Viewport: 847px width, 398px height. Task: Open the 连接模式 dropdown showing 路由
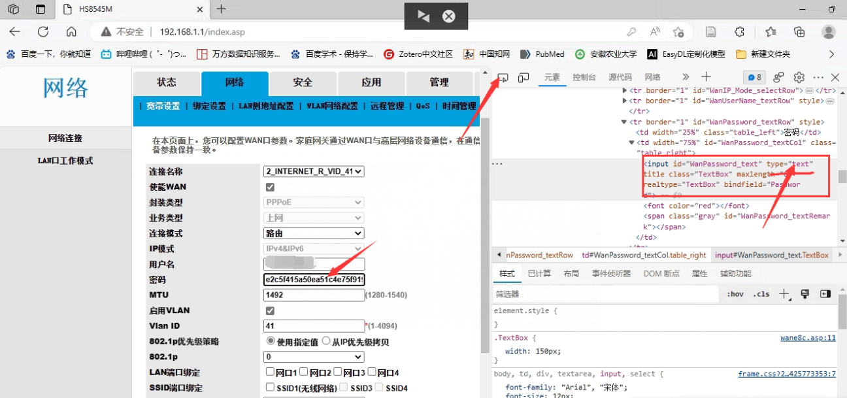(x=314, y=233)
